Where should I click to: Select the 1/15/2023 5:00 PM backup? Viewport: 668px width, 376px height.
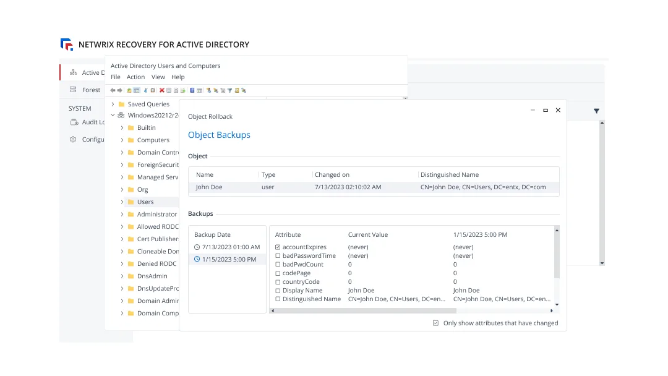227,259
